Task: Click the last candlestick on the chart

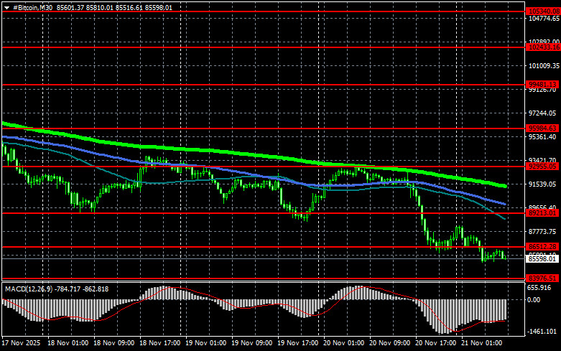Action: coord(506,256)
